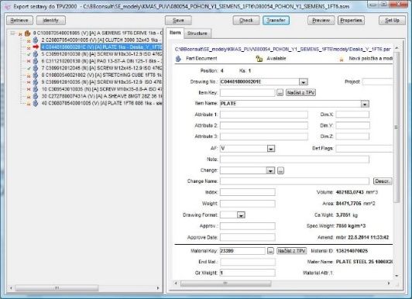Click the Save button
The width and height of the screenshot is (412, 299).
pos(178,20)
